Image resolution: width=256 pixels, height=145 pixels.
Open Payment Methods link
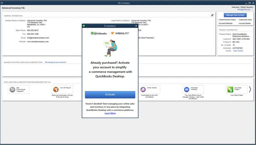[x=225, y=23]
